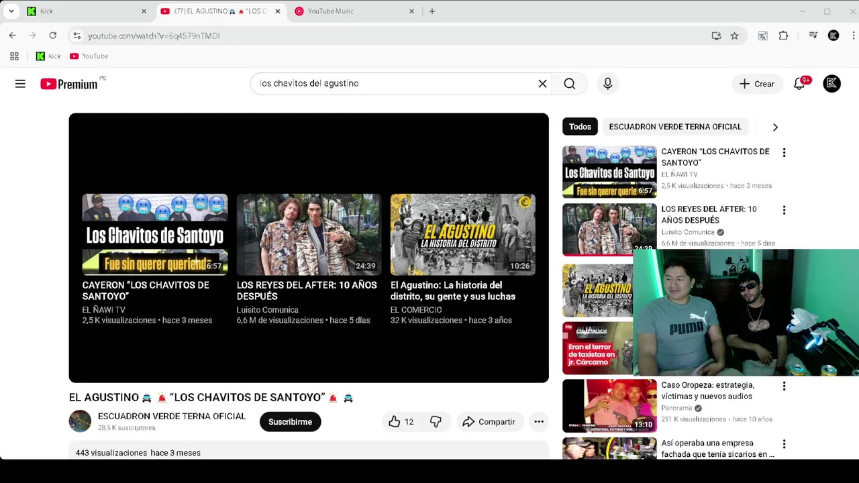Open the Crear upload menu
This screenshot has width=859, height=483.
(x=757, y=84)
